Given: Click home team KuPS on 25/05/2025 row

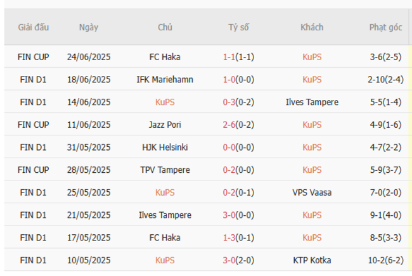Looking at the screenshot, I should (165, 192).
